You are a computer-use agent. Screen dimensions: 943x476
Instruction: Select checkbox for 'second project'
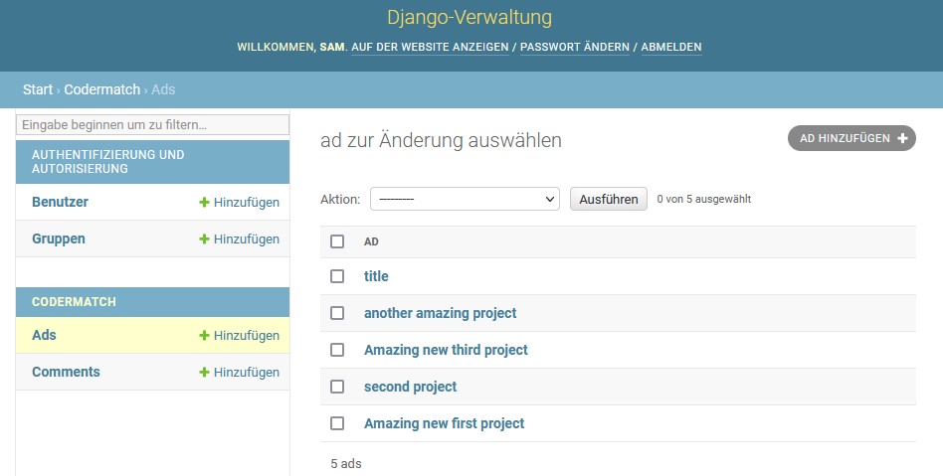(337, 387)
